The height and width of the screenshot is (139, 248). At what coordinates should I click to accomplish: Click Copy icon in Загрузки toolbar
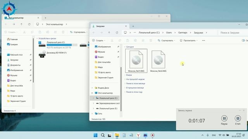click(x=120, y=41)
